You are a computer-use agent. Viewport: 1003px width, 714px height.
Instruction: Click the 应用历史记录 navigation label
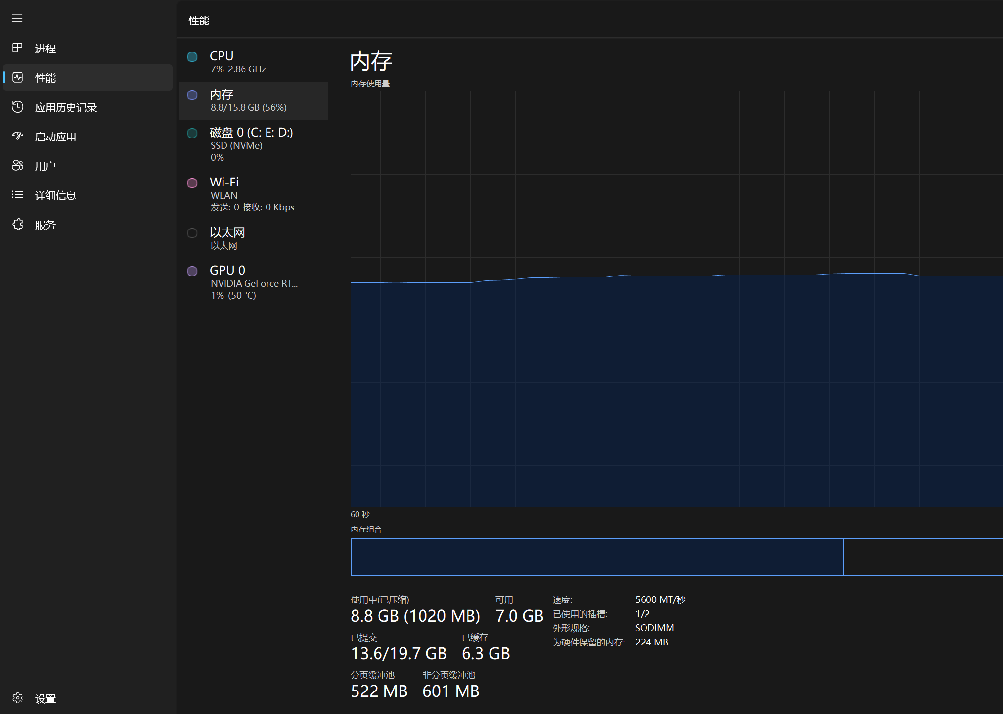coord(66,107)
